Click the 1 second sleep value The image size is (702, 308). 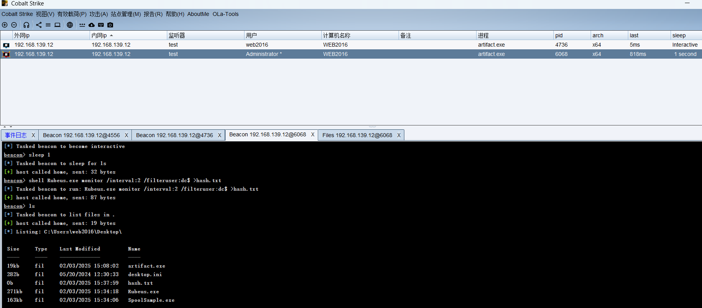coord(685,54)
